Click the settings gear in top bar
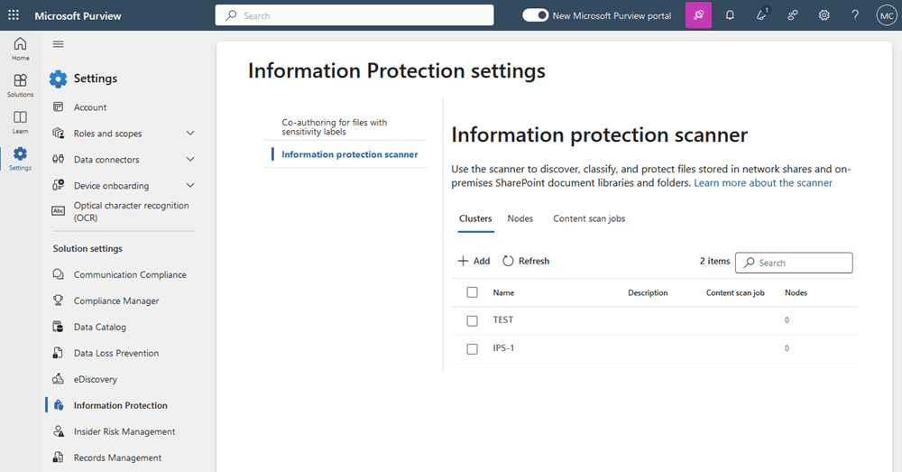 (824, 15)
